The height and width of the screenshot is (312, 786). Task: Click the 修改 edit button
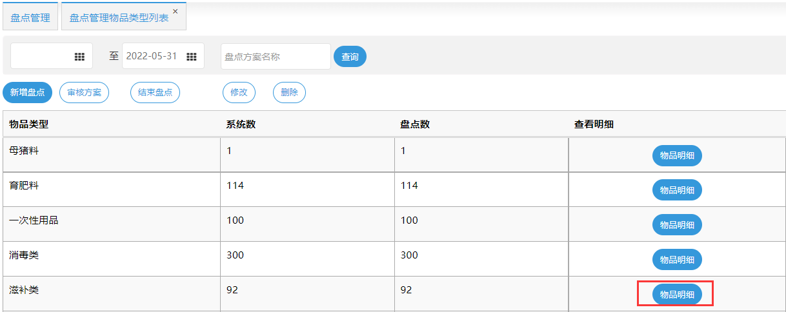239,92
